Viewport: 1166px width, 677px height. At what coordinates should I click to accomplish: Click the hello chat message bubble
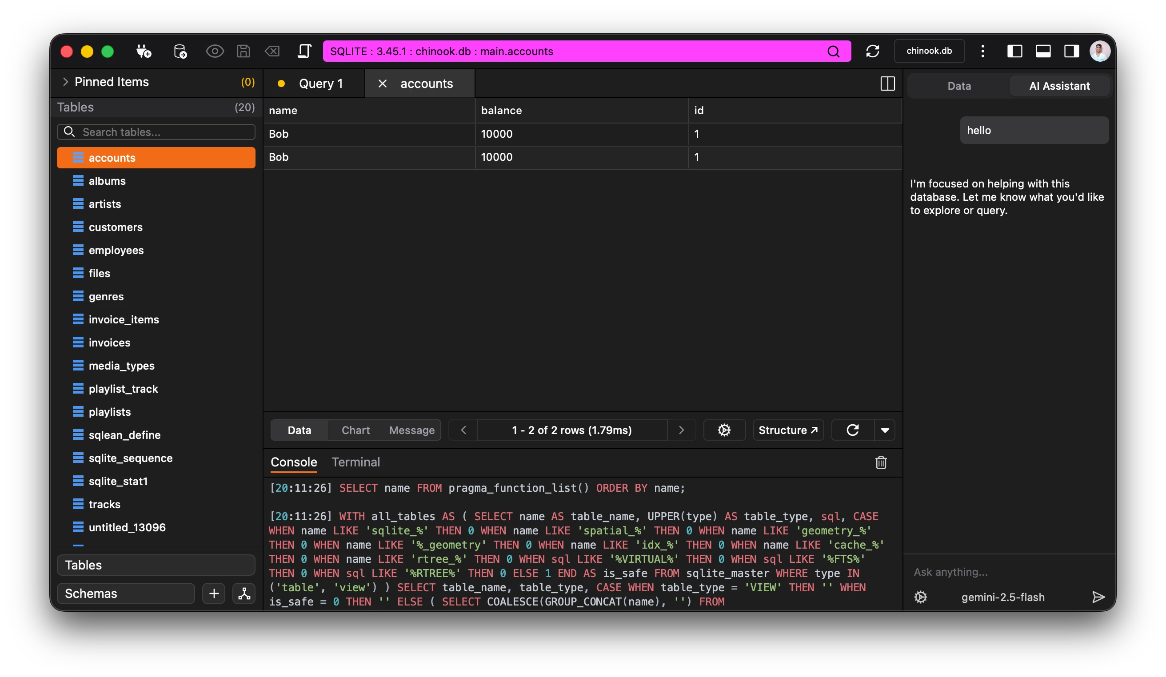tap(1034, 131)
